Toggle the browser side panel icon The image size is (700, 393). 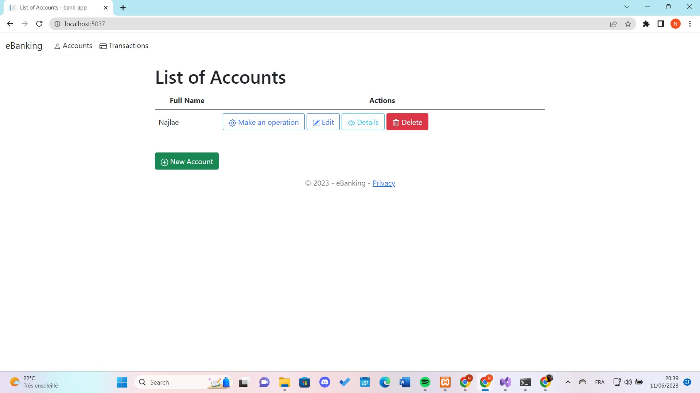(661, 24)
